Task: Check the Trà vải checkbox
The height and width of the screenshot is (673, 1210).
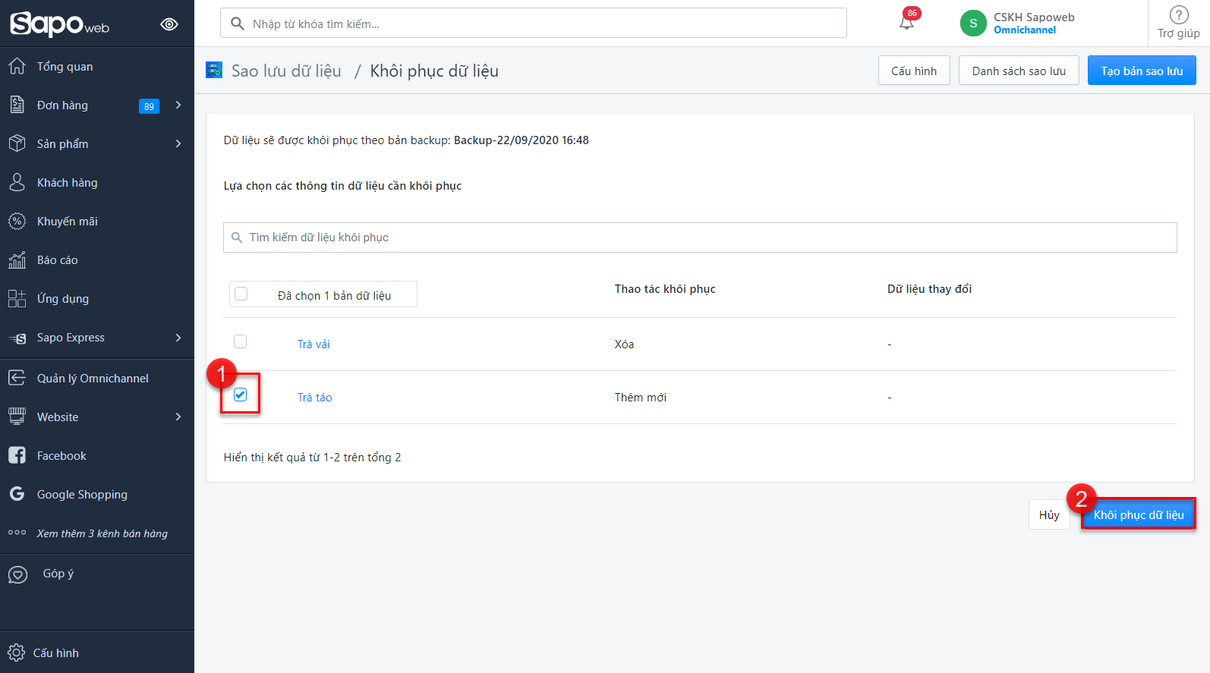Action: [241, 342]
